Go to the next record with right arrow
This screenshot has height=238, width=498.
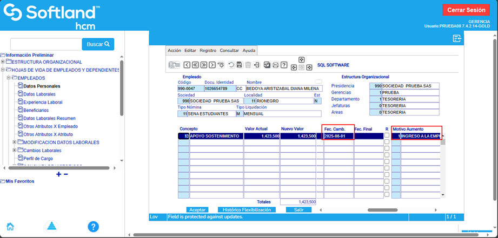212,65
